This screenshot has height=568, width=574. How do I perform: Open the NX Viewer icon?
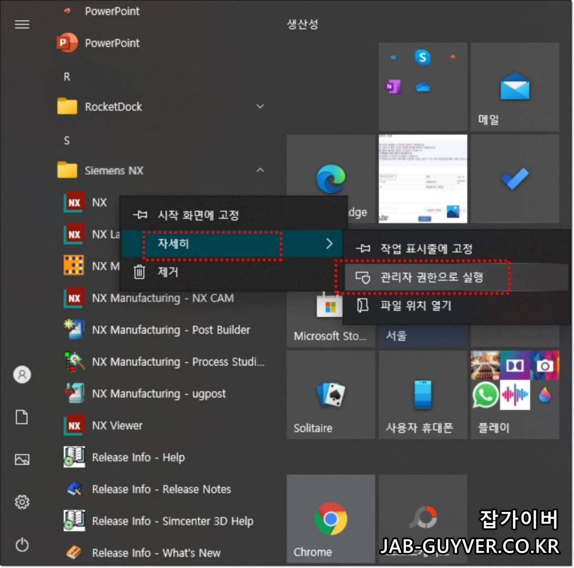point(74,425)
